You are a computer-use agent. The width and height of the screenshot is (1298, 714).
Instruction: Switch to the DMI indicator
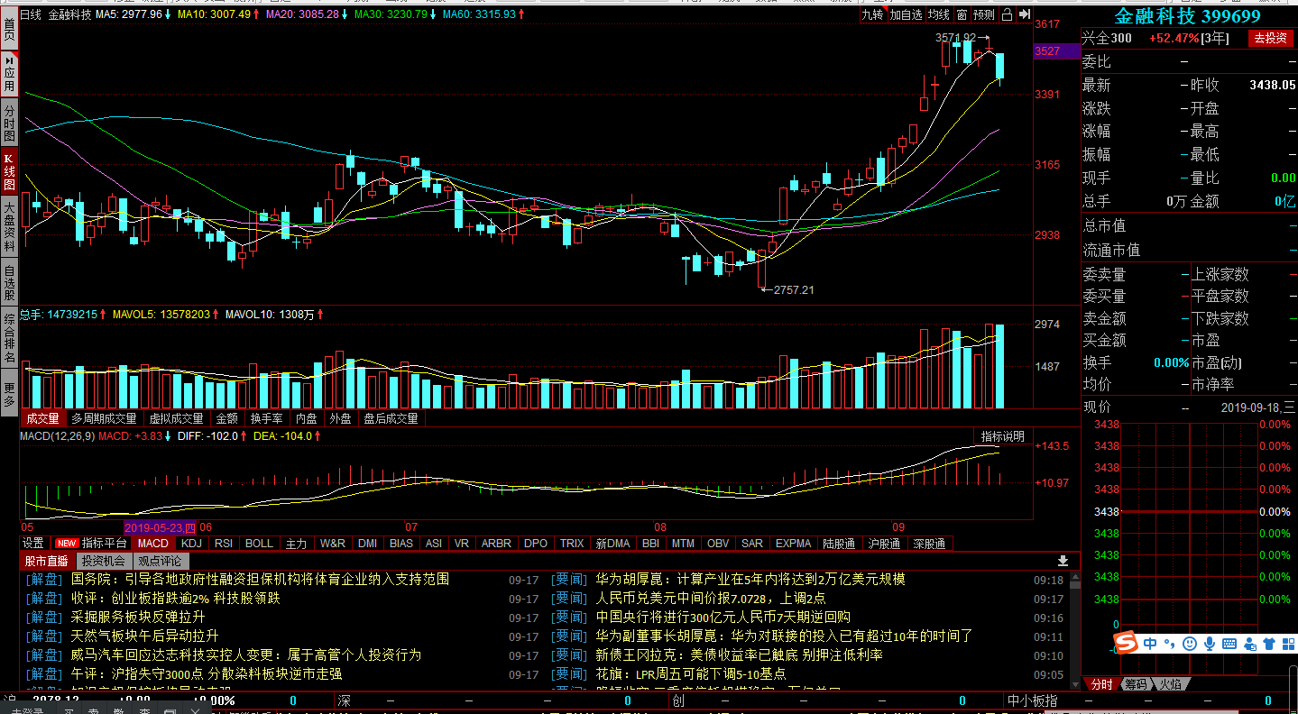(367, 544)
